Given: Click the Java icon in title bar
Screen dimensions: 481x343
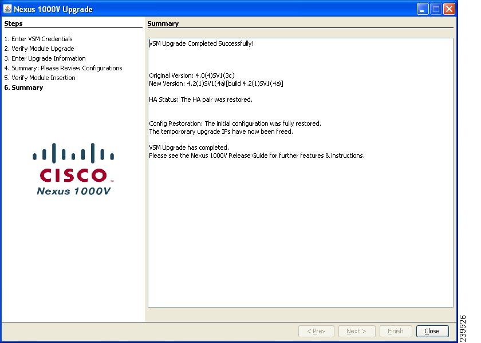Looking at the screenshot, I should click(x=7, y=9).
